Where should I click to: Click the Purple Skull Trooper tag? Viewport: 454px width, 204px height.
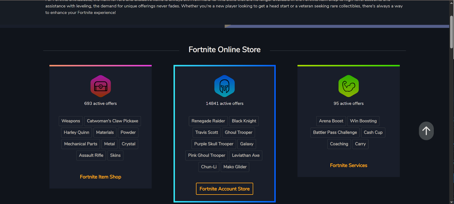[214, 144]
